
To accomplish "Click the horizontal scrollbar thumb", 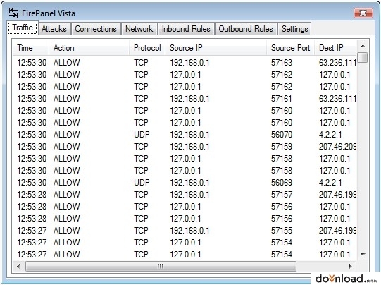I will (161, 266).
